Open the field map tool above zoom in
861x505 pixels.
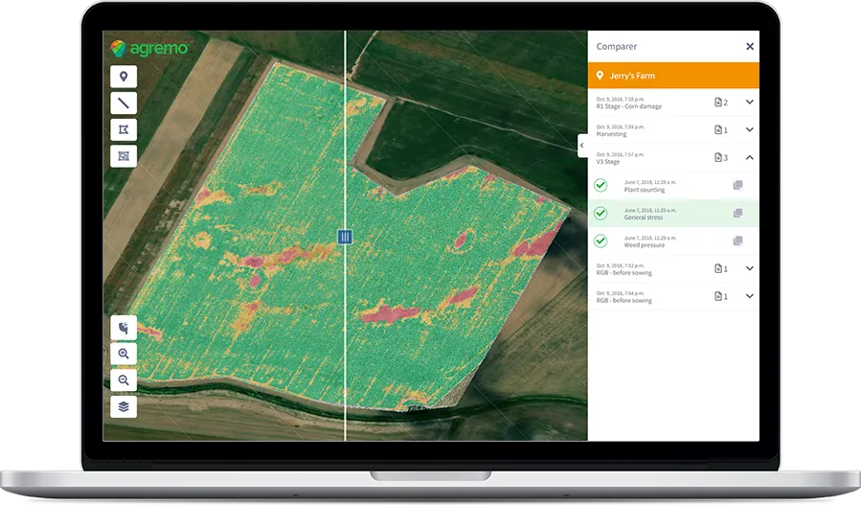124,328
